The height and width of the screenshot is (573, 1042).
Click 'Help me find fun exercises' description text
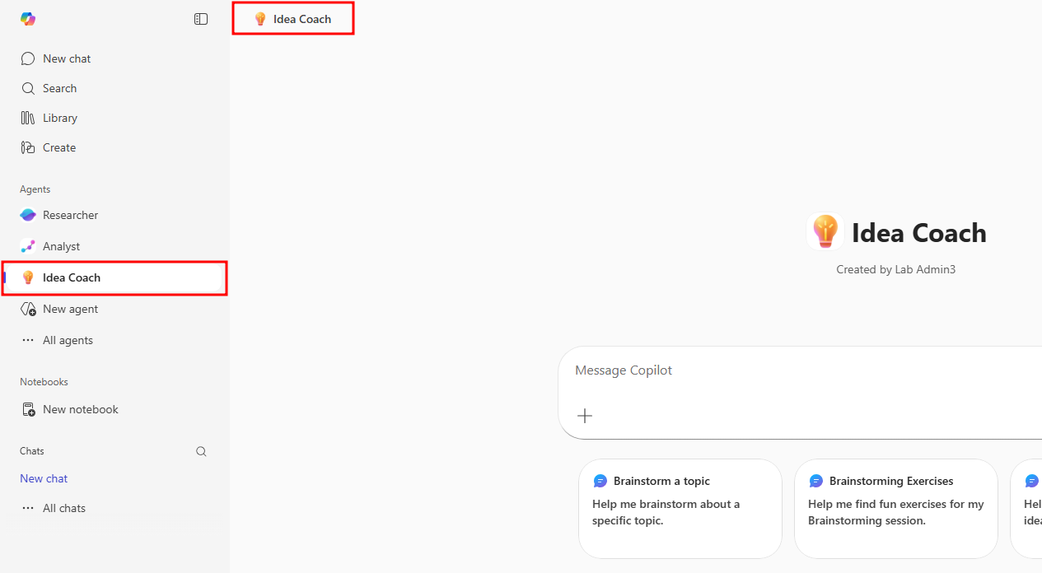coord(896,512)
